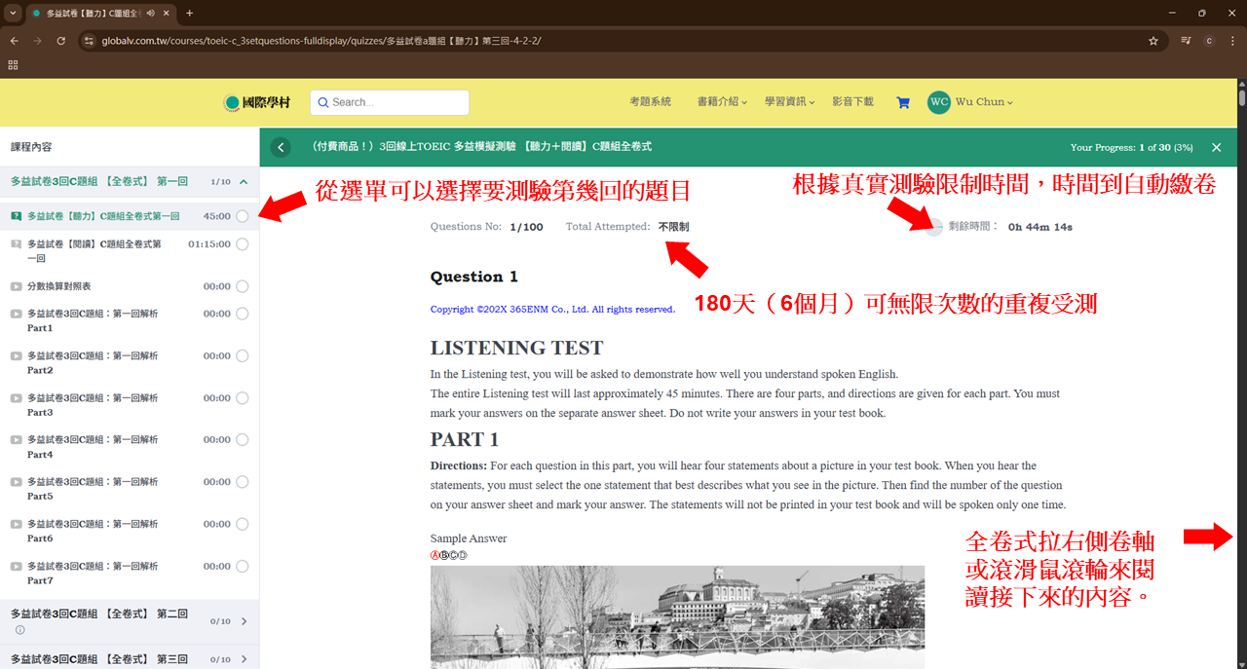Click the 國際學村 site logo

259,102
